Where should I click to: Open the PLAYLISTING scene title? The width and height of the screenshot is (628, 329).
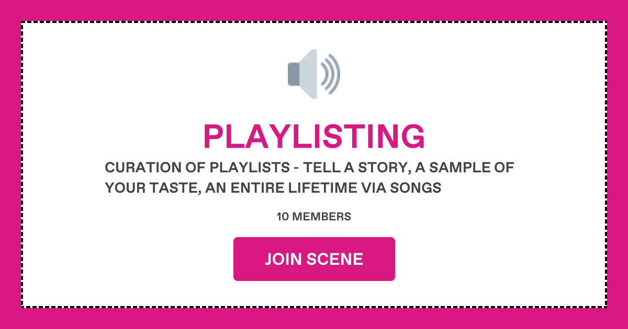point(314,136)
